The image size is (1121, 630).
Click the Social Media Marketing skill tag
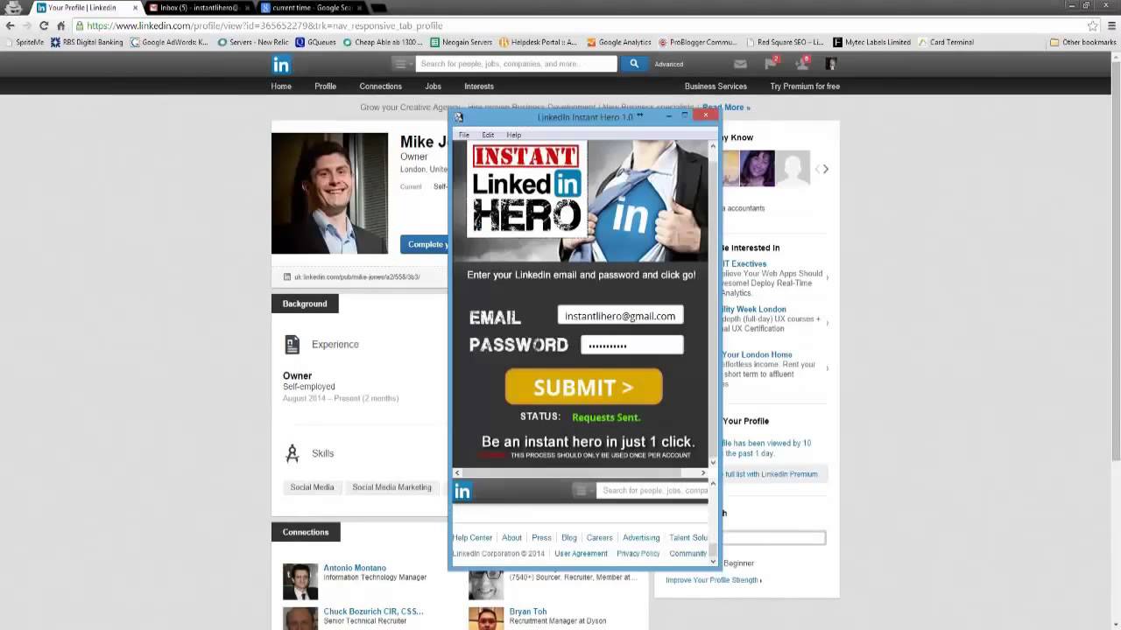point(391,487)
